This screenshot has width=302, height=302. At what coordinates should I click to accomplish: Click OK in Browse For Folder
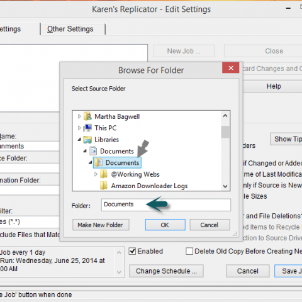point(165,225)
